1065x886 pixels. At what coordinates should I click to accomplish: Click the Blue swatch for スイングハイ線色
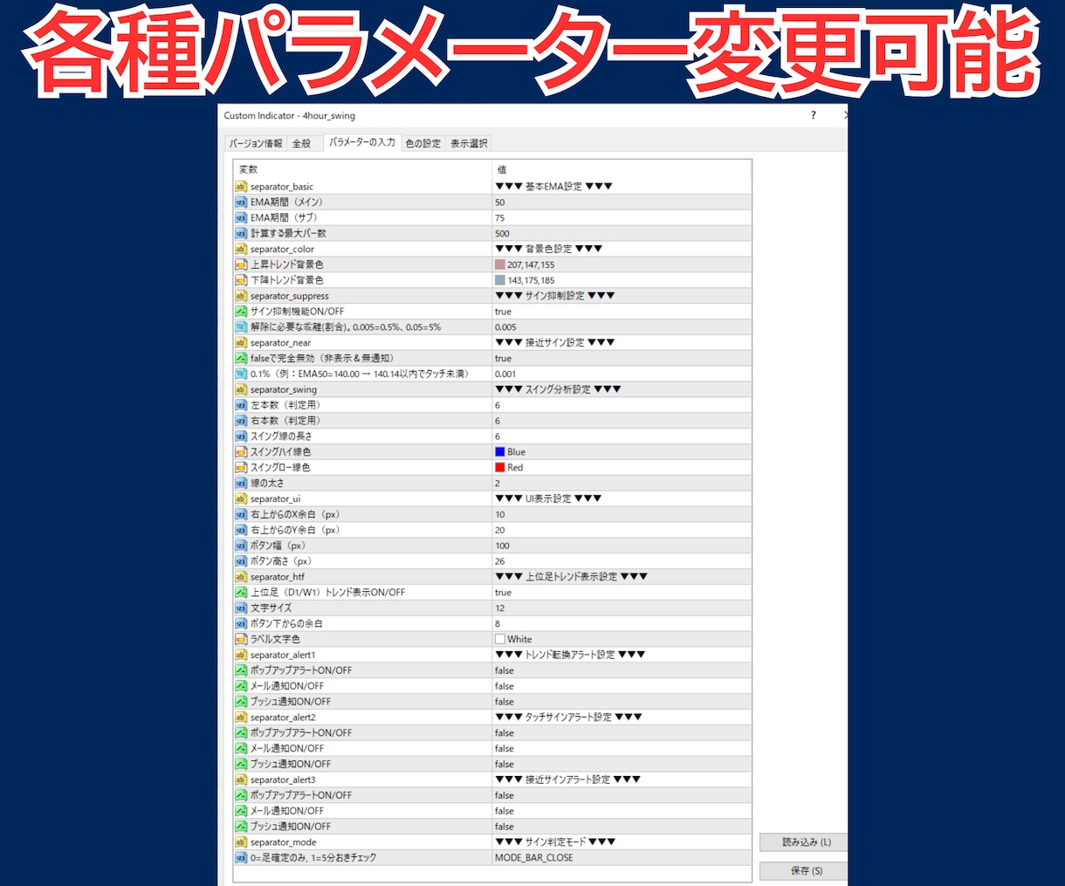click(x=500, y=452)
